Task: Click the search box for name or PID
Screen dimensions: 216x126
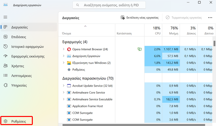Action: 109,5
